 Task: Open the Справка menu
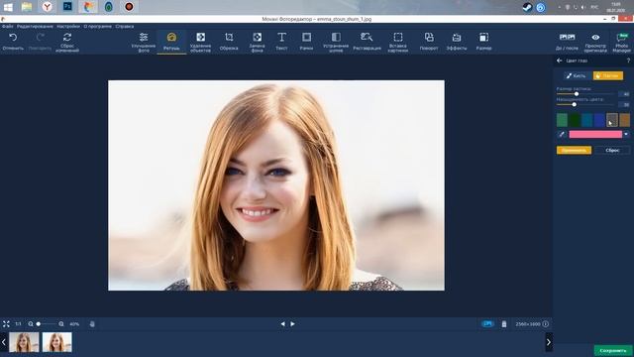(x=125, y=27)
